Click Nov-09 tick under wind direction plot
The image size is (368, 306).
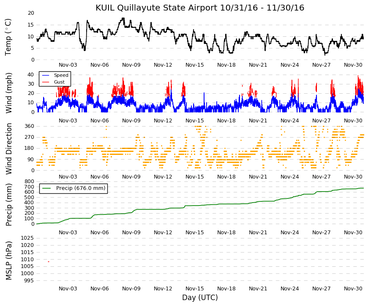click(131, 177)
